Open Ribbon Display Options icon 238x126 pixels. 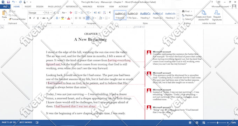pyautogui.click(x=219, y=2)
